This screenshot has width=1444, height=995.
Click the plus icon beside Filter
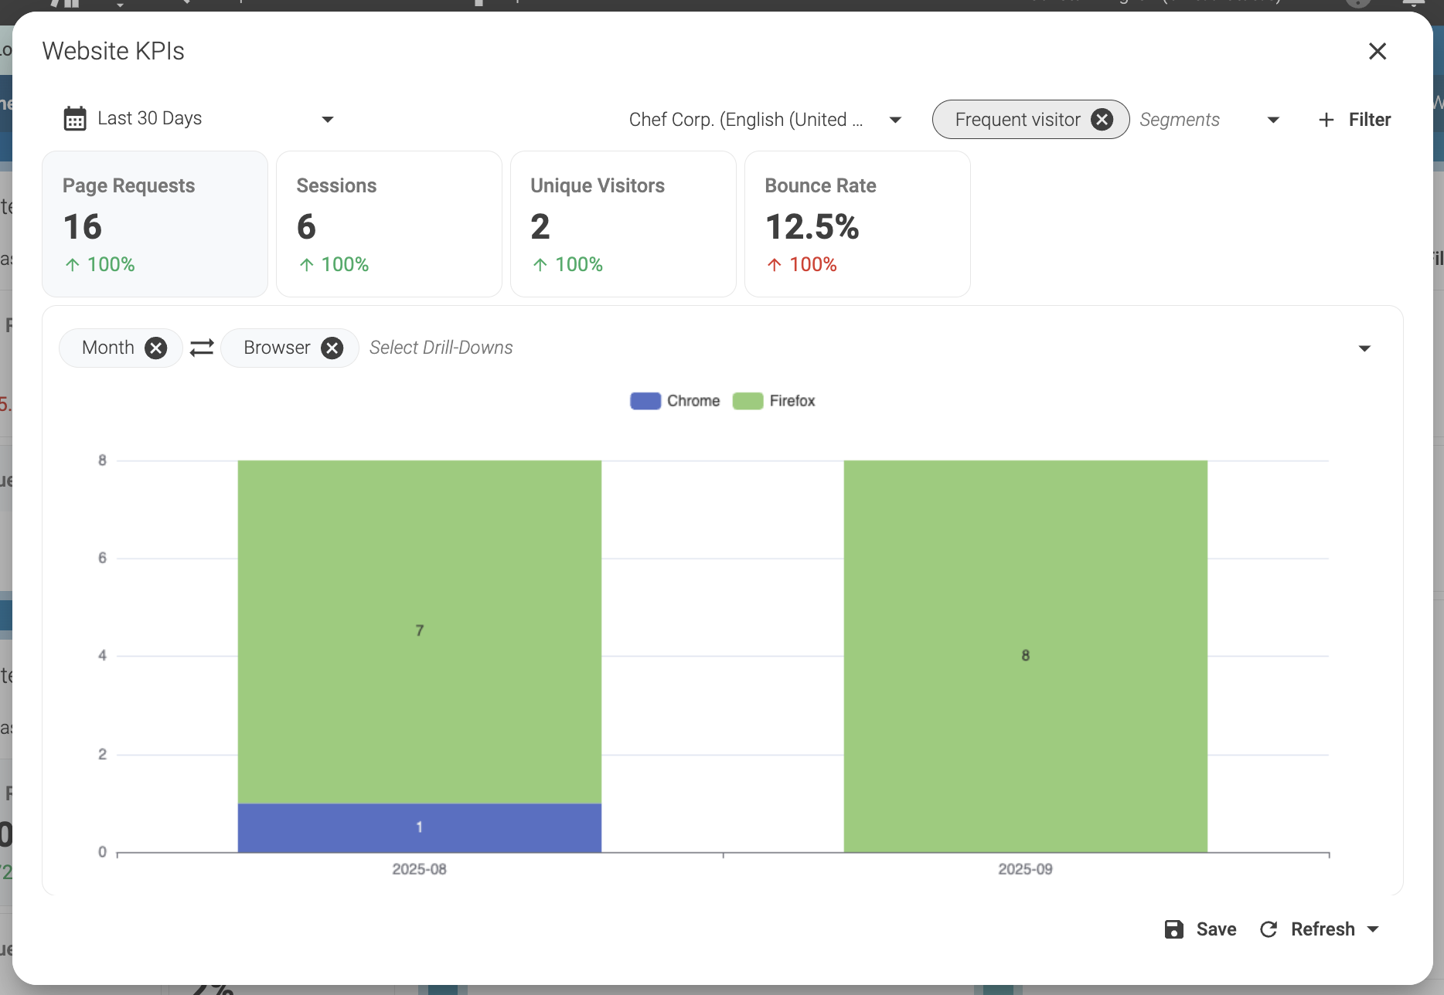[x=1326, y=119]
